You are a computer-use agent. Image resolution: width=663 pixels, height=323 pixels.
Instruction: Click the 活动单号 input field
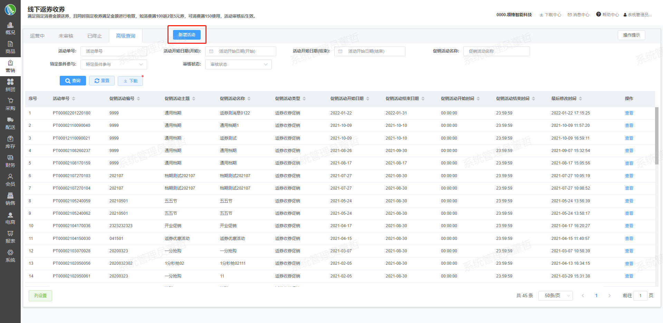click(114, 51)
